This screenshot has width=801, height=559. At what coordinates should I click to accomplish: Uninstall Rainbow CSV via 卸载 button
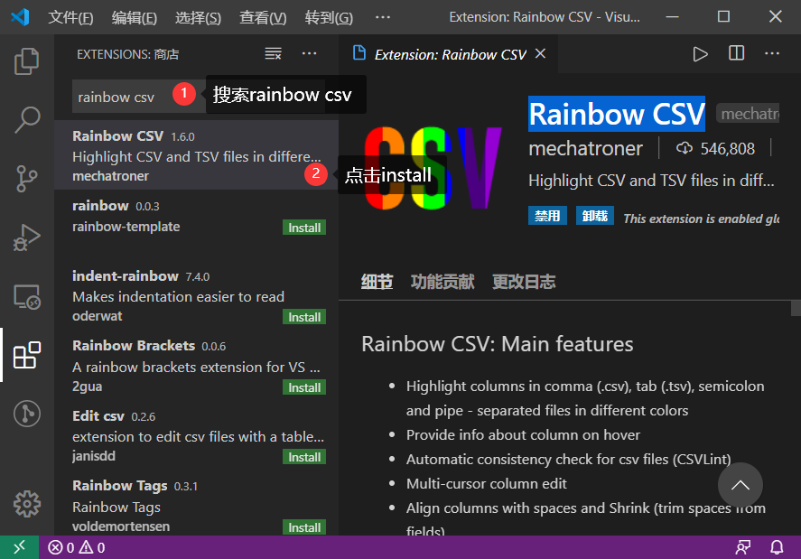594,215
